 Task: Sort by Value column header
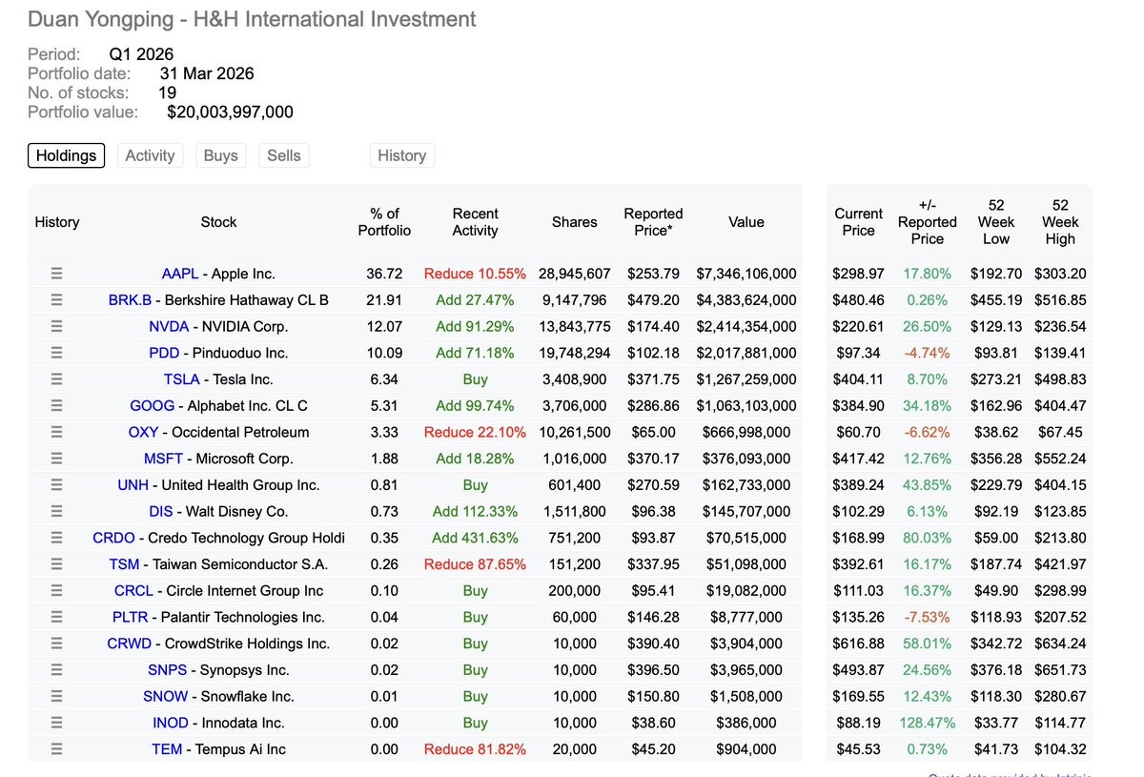(x=746, y=222)
